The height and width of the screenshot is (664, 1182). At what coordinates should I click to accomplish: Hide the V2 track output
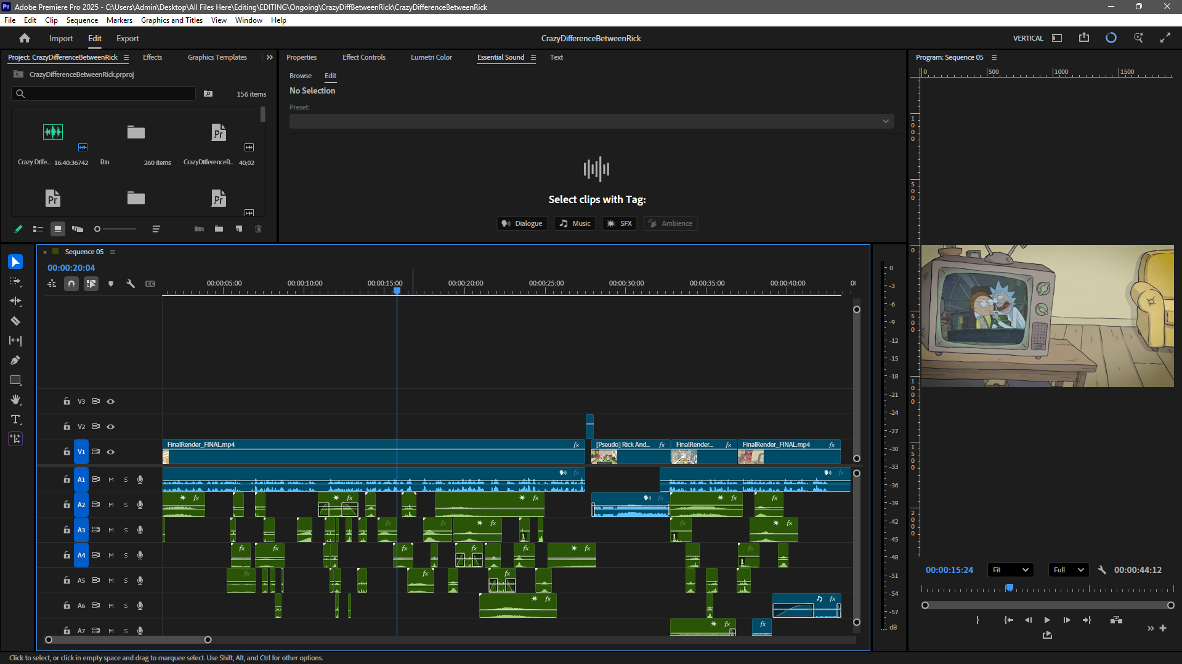point(111,426)
